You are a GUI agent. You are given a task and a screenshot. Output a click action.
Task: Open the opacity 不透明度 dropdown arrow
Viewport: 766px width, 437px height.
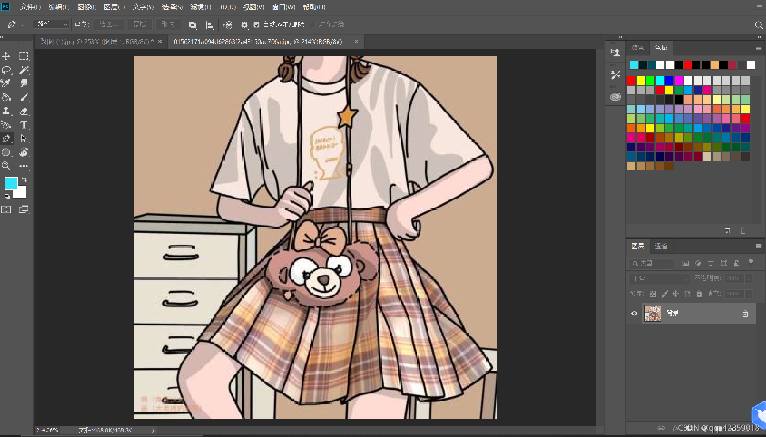click(x=748, y=279)
